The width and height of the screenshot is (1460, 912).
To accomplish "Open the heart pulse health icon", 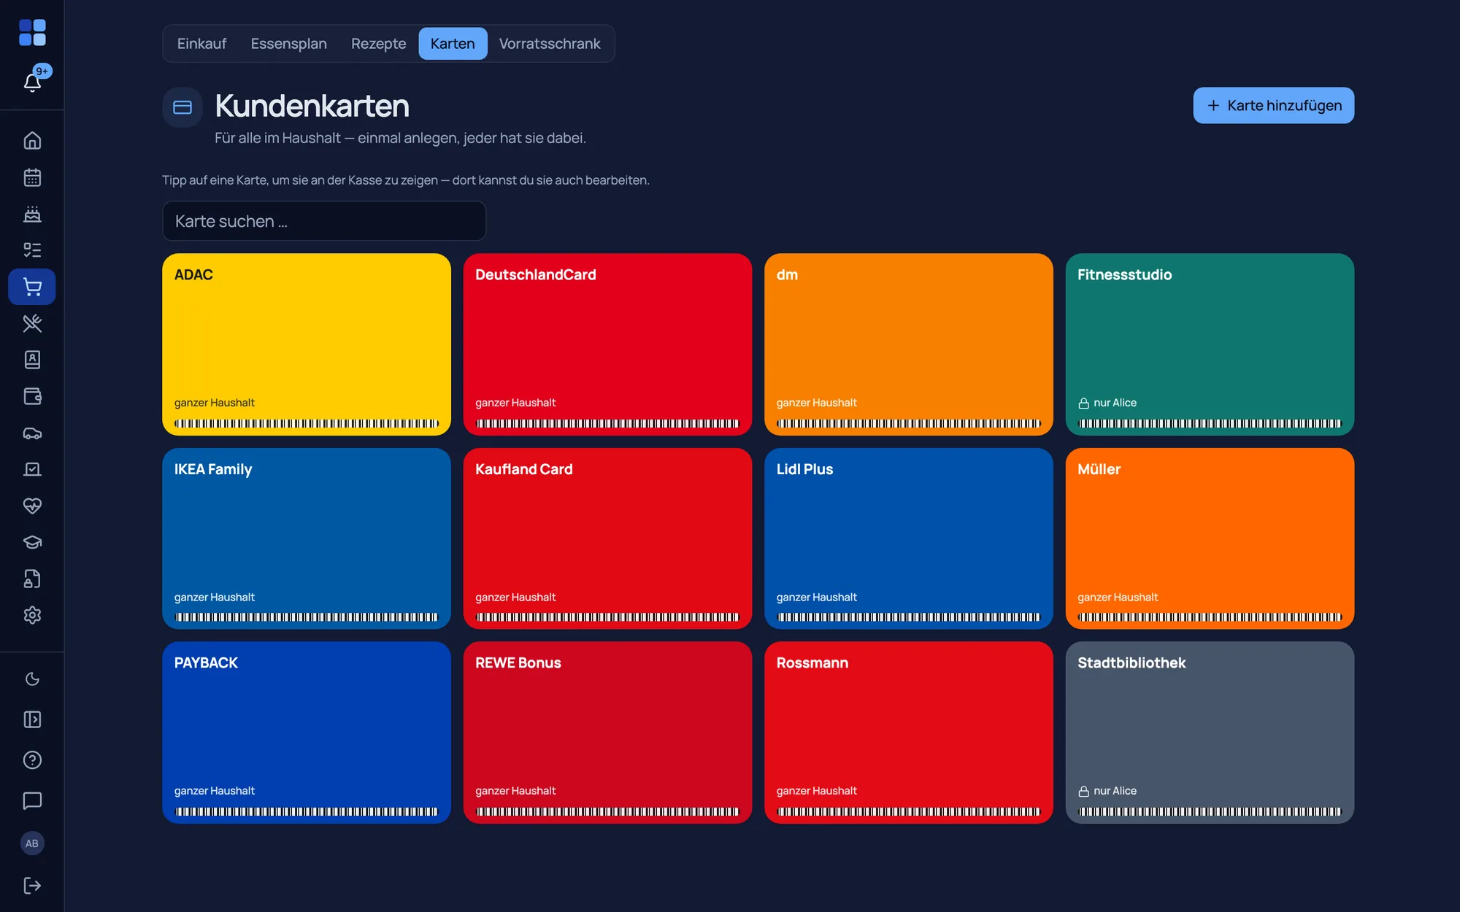I will pyautogui.click(x=32, y=506).
